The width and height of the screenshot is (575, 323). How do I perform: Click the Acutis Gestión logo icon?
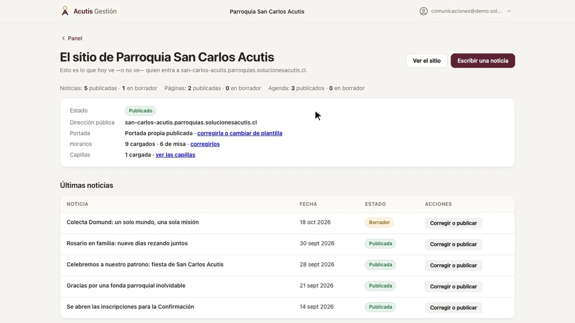click(65, 11)
